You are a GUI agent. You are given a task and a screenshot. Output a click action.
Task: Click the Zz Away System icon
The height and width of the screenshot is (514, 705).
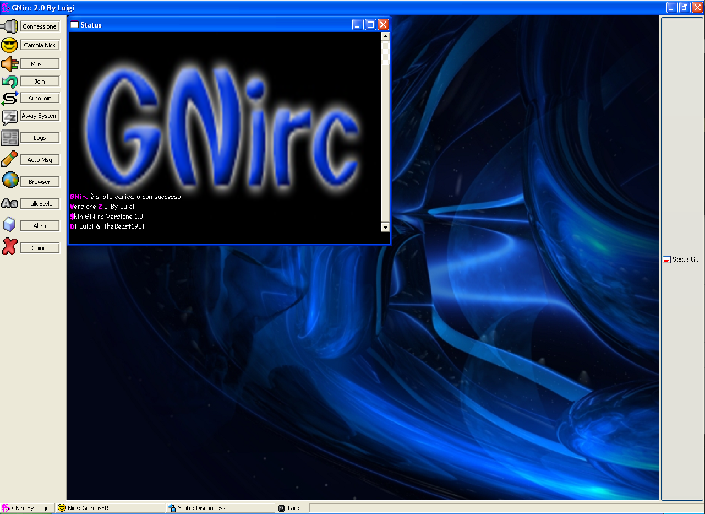pyautogui.click(x=9, y=116)
